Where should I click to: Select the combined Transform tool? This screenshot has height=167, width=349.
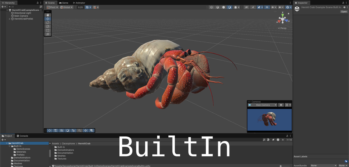click(x=48, y=34)
